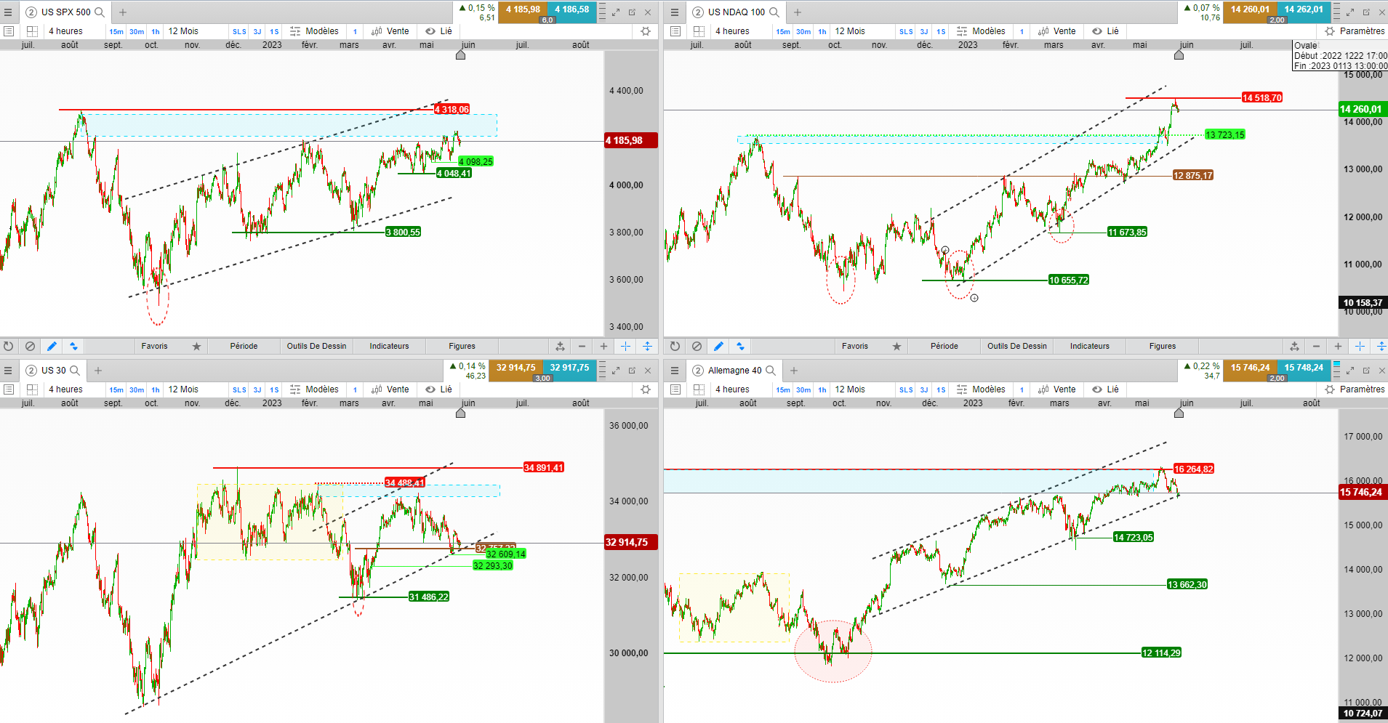
Task: Zoom in with the plus icon below the NDAQ 100 chart
Action: [1338, 347]
